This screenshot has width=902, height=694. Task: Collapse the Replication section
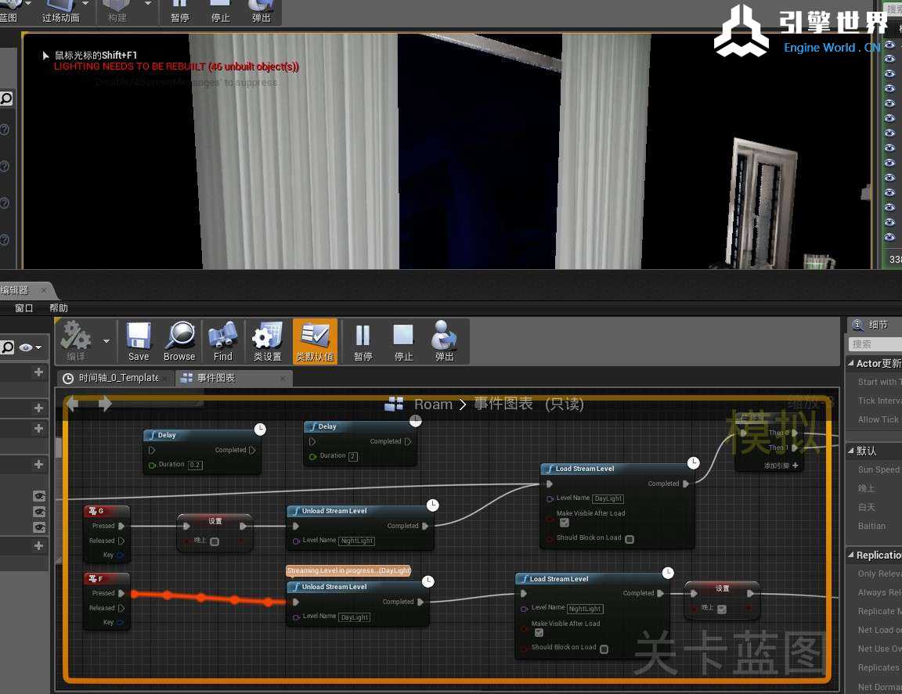point(852,555)
